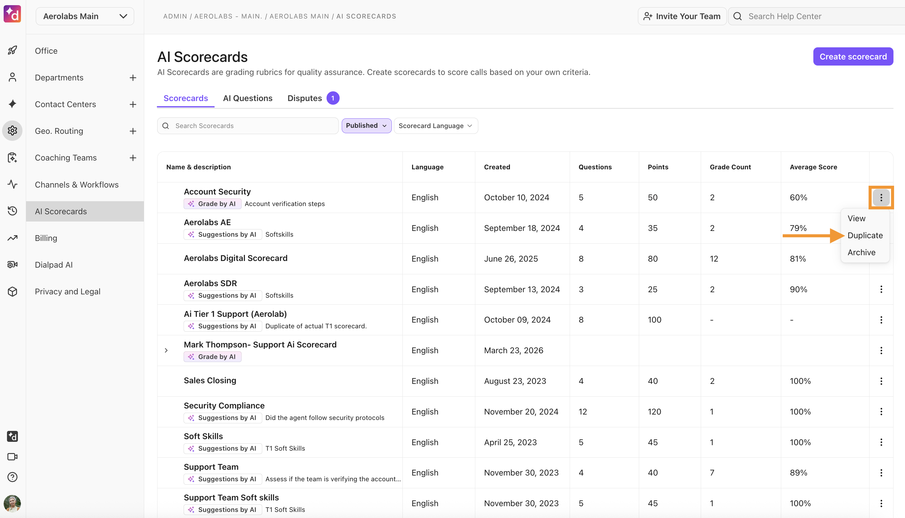Open Dialpad AI in the sidebar
This screenshot has width=905, height=518.
click(54, 265)
